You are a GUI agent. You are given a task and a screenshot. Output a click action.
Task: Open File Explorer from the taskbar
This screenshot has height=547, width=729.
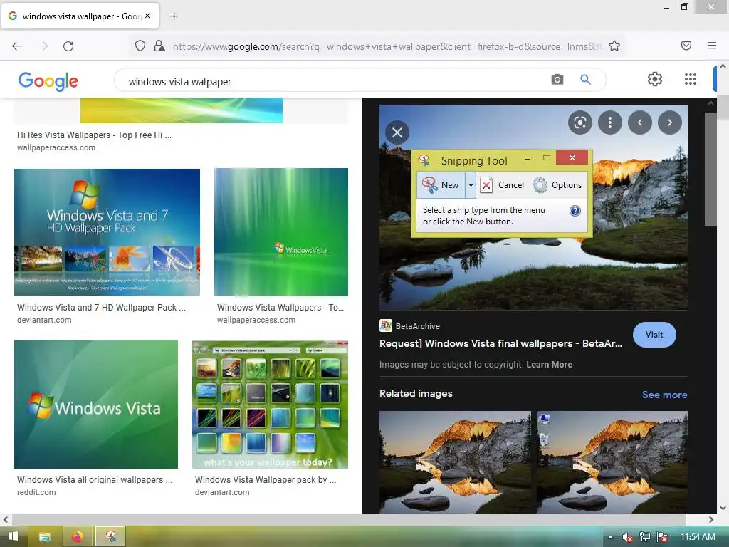(x=45, y=537)
